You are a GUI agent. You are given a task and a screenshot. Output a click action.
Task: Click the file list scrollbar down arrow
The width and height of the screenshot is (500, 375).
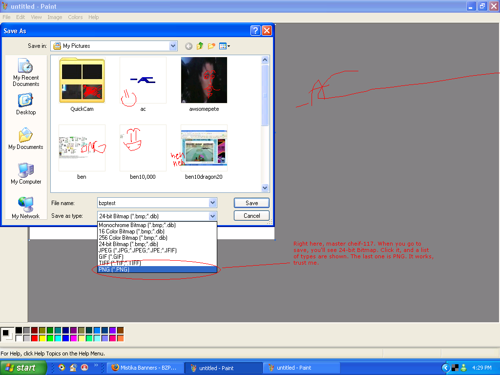pos(265,187)
